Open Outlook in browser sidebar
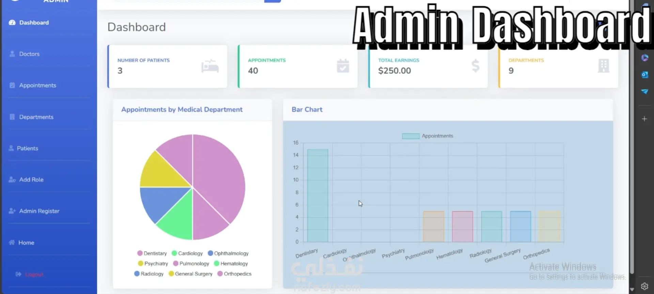Viewport: 654px width, 294px height. click(644, 75)
